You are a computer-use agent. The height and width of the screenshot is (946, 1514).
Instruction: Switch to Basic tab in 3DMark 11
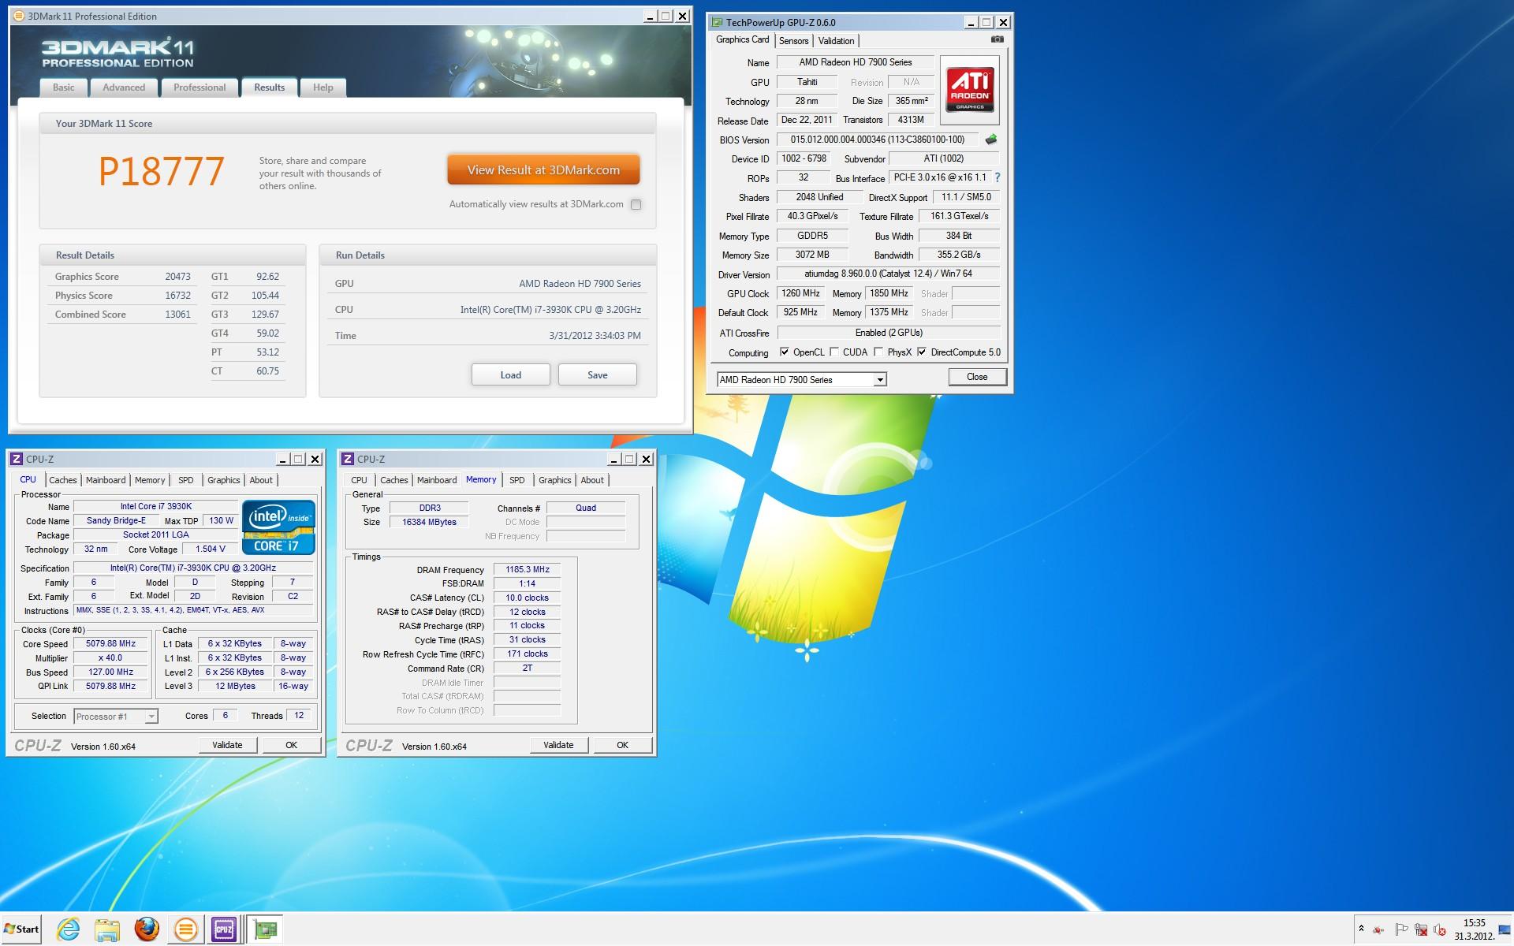point(64,88)
